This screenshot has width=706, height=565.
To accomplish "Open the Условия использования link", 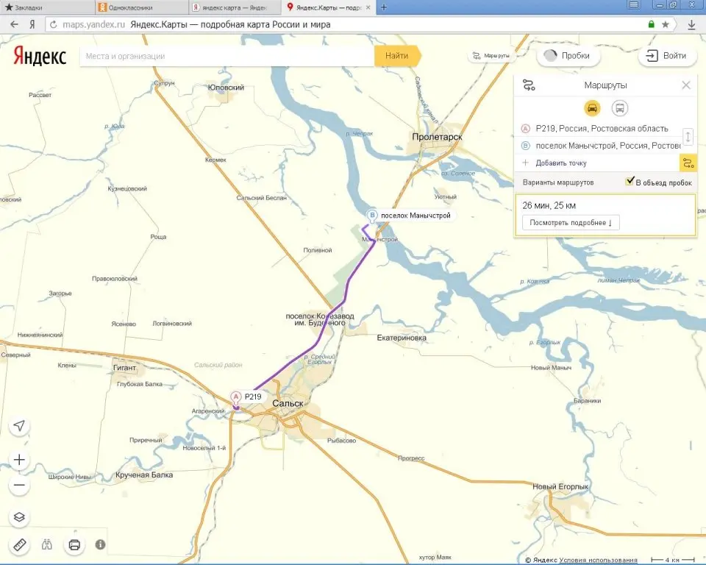I will [599, 560].
